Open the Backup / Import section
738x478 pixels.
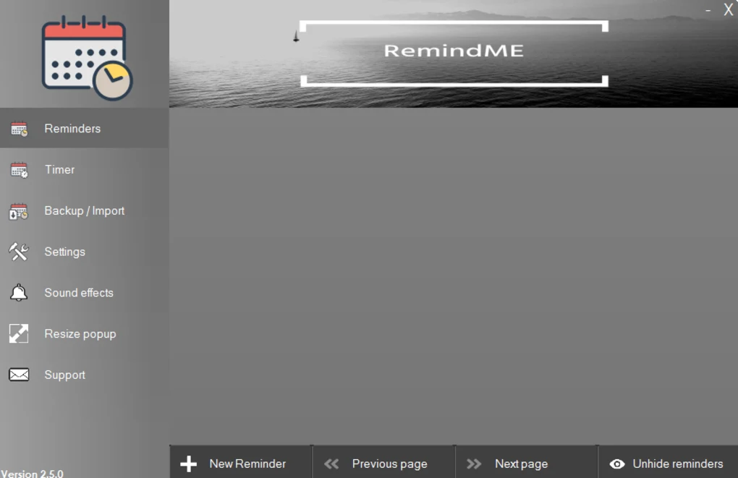click(x=84, y=210)
